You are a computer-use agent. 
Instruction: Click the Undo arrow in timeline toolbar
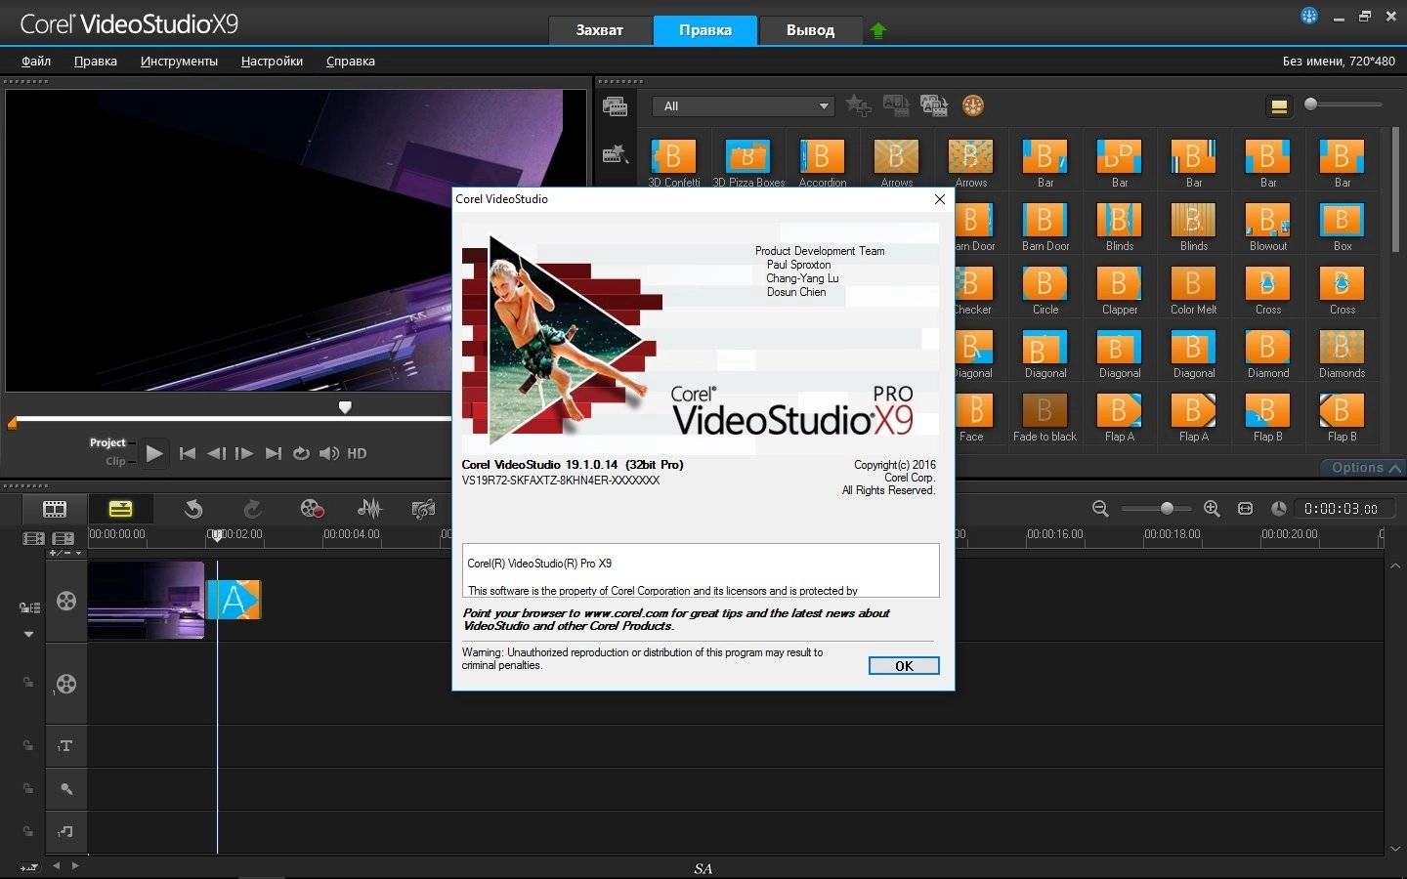(193, 509)
